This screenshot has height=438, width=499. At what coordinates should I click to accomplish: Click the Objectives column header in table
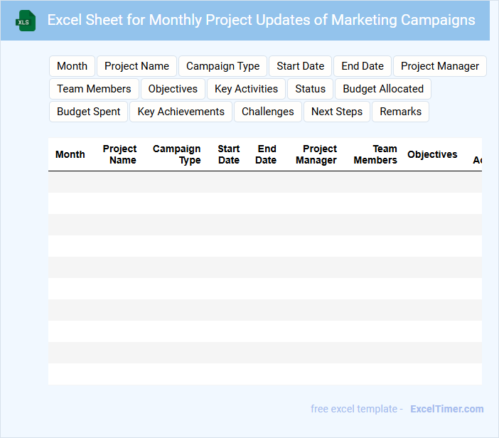(432, 154)
